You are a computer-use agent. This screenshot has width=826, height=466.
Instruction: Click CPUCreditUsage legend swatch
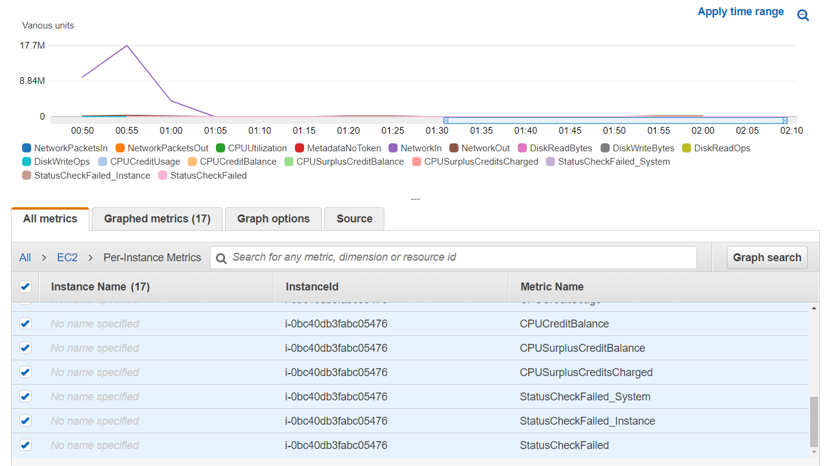click(103, 162)
